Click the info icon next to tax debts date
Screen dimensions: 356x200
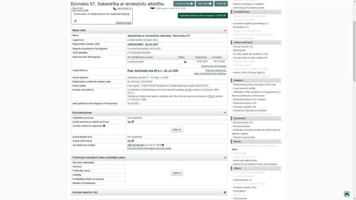click(163, 145)
